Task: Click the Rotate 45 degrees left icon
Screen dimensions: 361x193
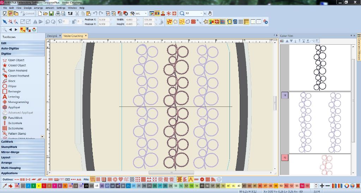Action: click(48, 21)
